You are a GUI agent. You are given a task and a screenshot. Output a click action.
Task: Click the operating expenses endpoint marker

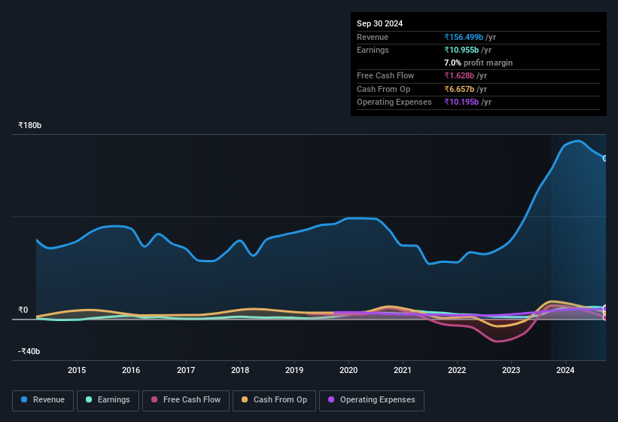[x=605, y=308]
